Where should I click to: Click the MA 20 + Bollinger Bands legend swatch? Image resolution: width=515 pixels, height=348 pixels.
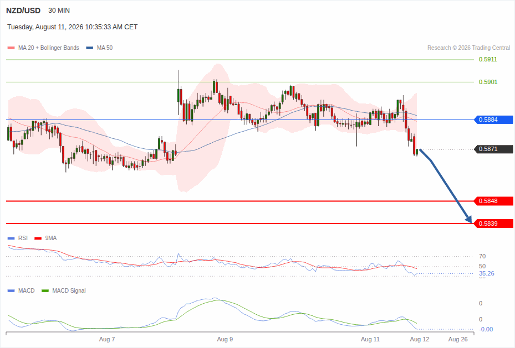point(11,48)
